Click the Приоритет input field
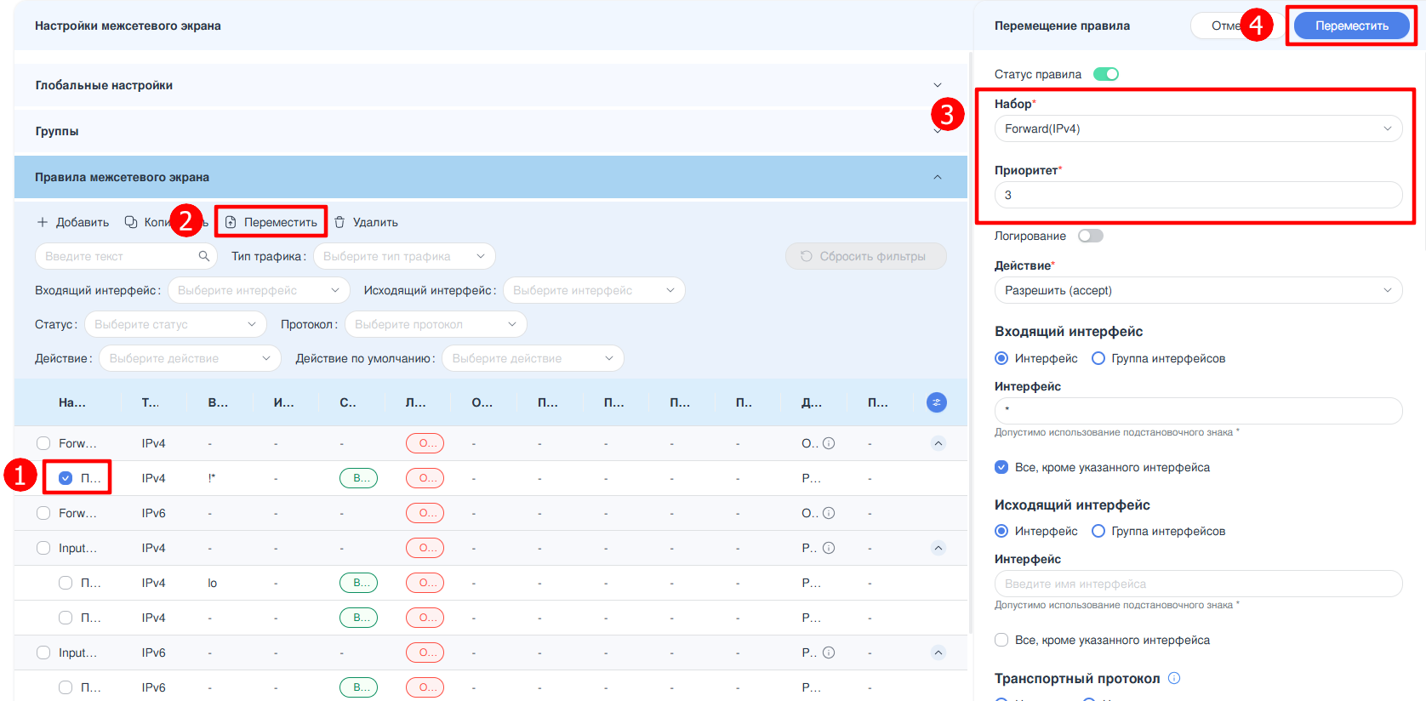The height and width of the screenshot is (701, 1426). click(1197, 195)
